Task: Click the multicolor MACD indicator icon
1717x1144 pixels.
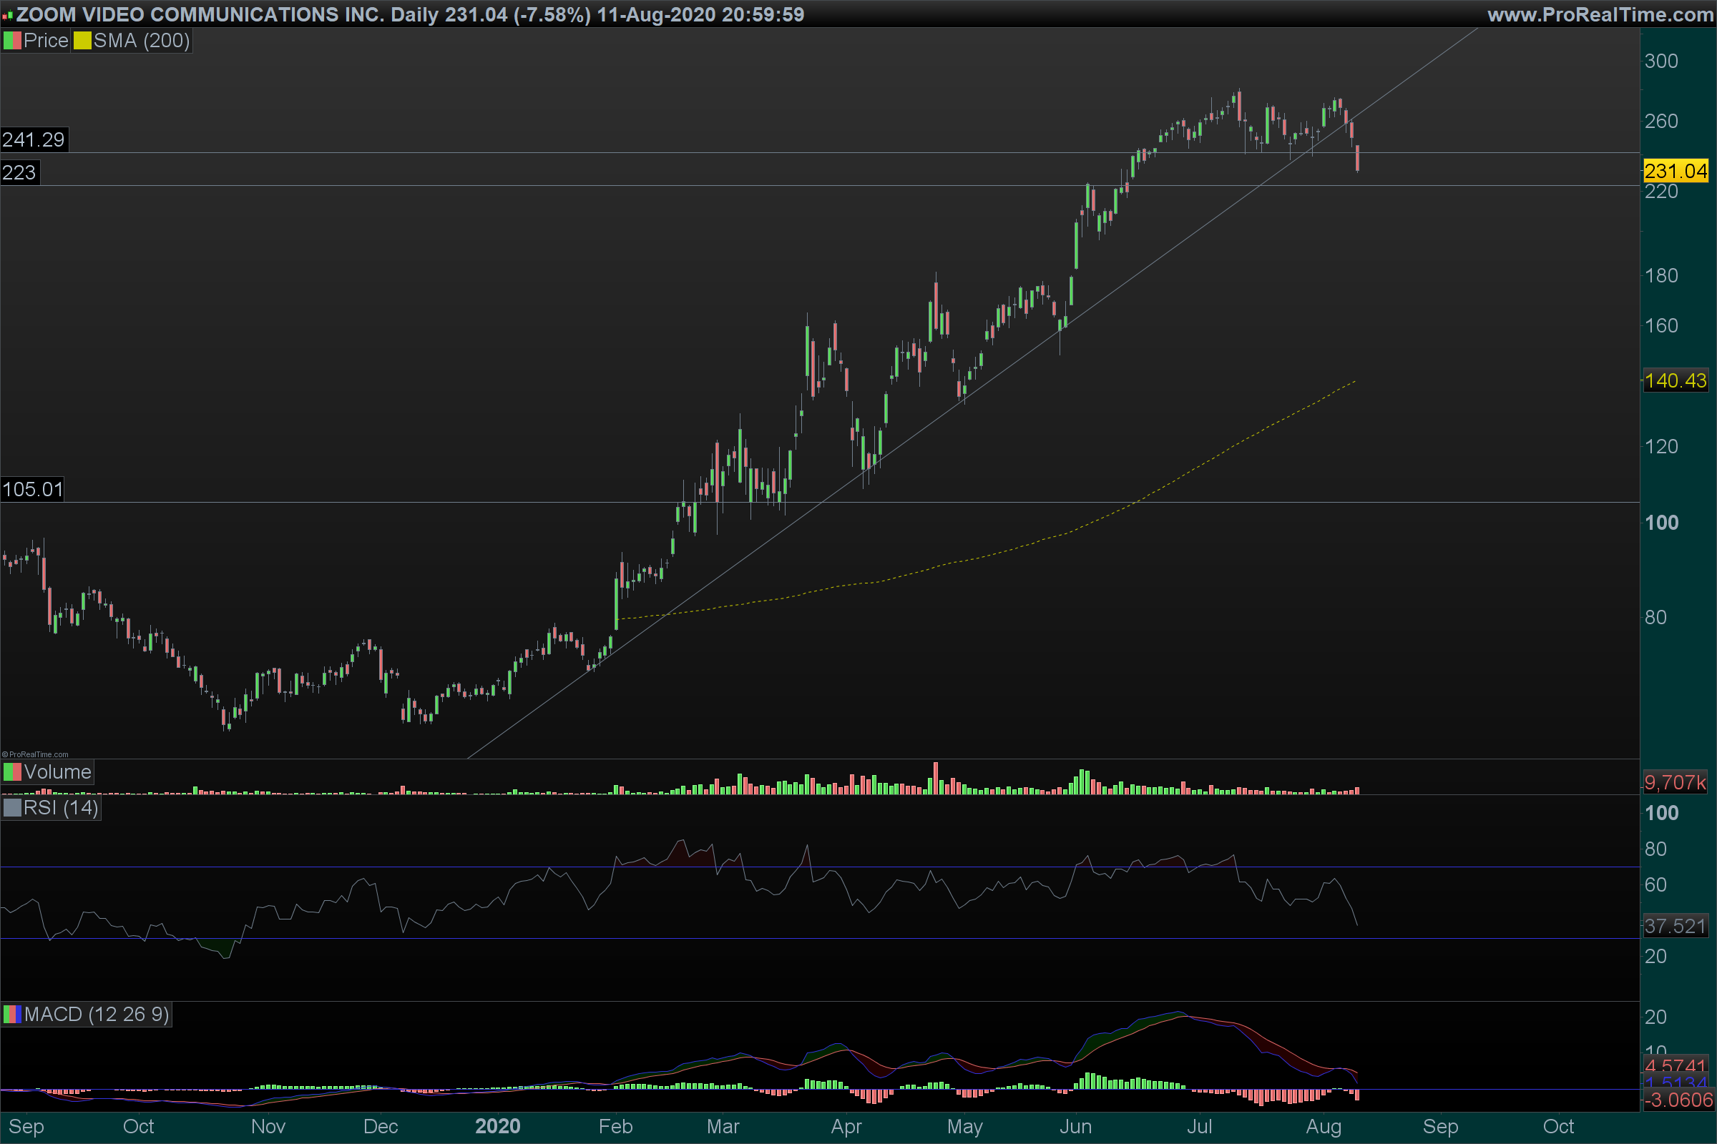Action: click(x=11, y=1014)
